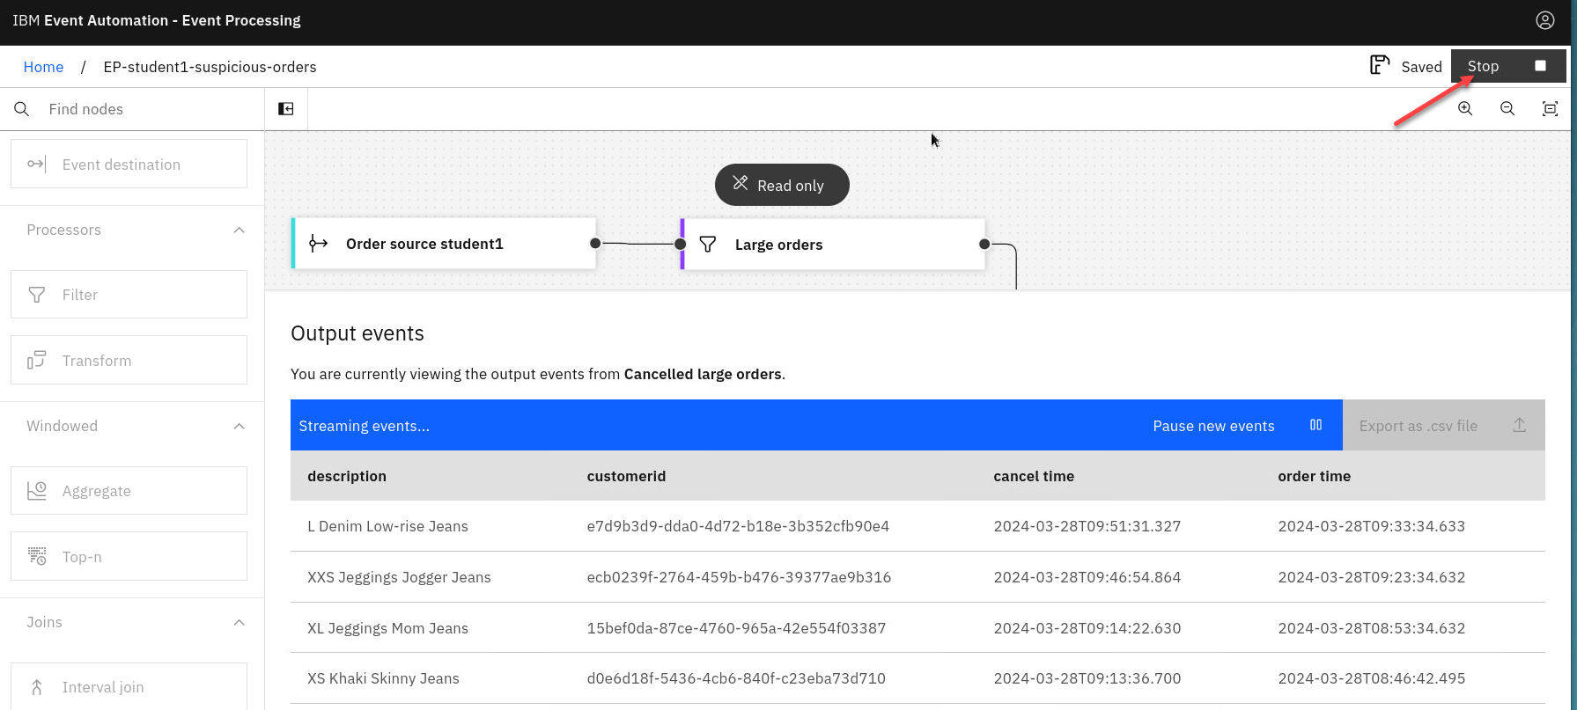Select the Aggregate node in palette
The height and width of the screenshot is (710, 1577).
[x=129, y=491]
